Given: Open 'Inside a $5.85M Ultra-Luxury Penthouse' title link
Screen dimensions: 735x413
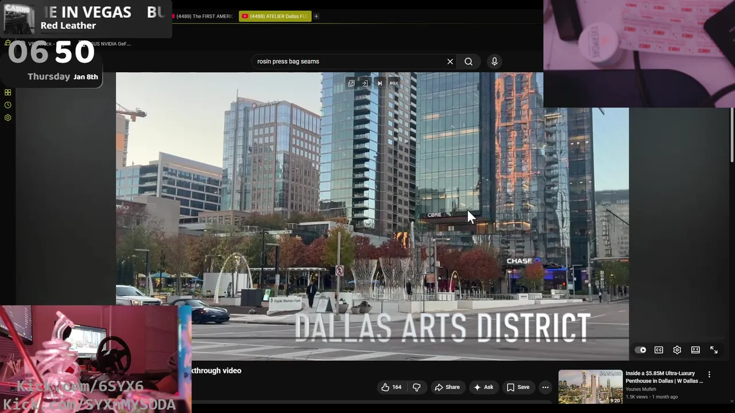Looking at the screenshot, I should click(664, 377).
